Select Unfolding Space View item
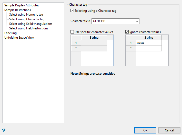182x135 pixels. pyautogui.click(x=19, y=38)
